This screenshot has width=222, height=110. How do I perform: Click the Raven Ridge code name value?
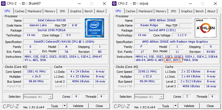(149, 25)
